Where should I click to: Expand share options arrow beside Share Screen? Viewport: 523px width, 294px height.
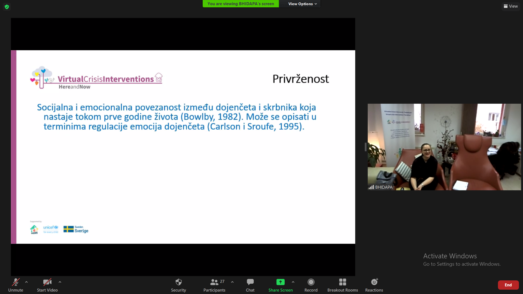(293, 282)
